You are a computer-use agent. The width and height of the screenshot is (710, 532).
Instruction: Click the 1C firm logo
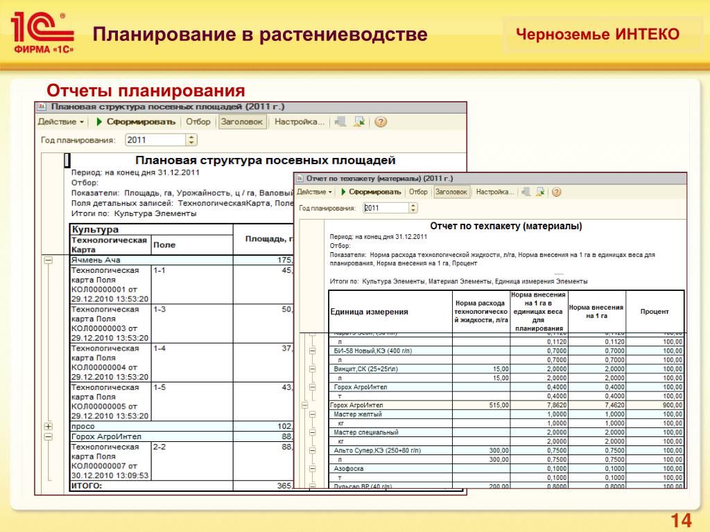pos(42,33)
